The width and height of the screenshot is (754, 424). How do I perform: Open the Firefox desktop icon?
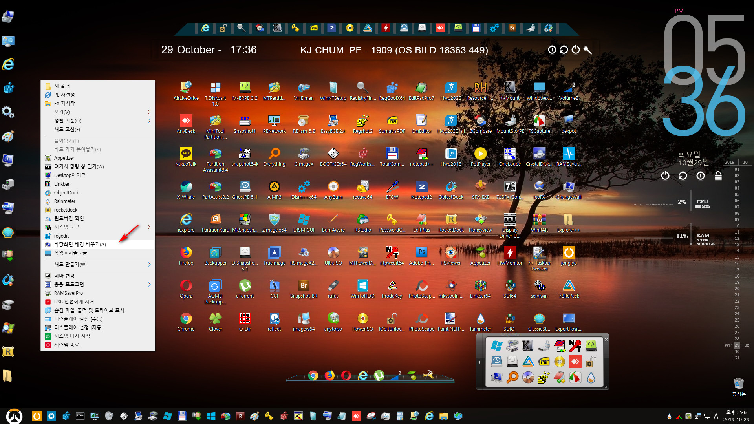tap(186, 256)
